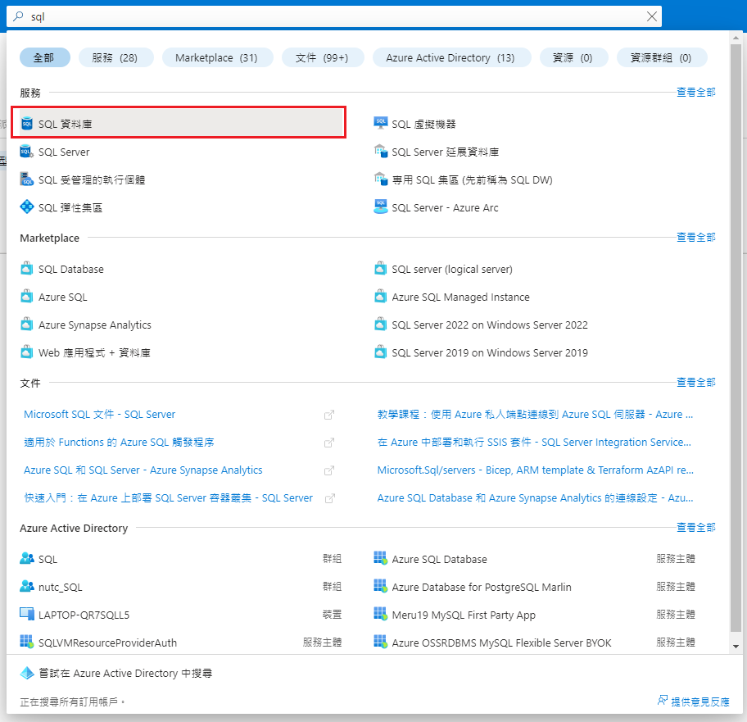Image resolution: width=747 pixels, height=722 pixels.
Task: Click 查看全部 for the Marketplace section
Action: click(x=695, y=237)
